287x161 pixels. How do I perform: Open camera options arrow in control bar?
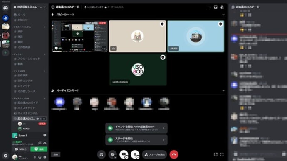[115, 157]
